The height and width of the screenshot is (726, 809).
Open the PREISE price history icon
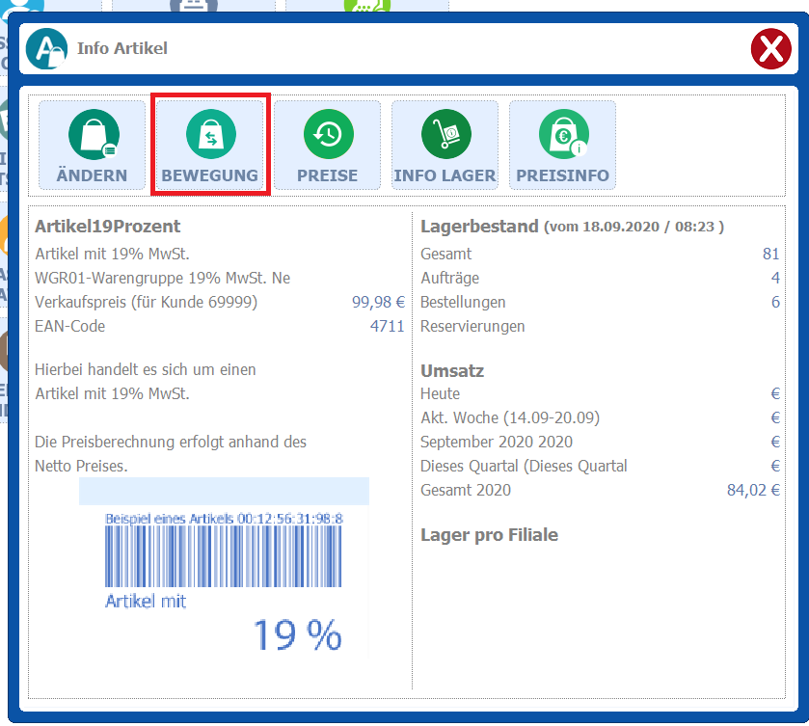[327, 145]
